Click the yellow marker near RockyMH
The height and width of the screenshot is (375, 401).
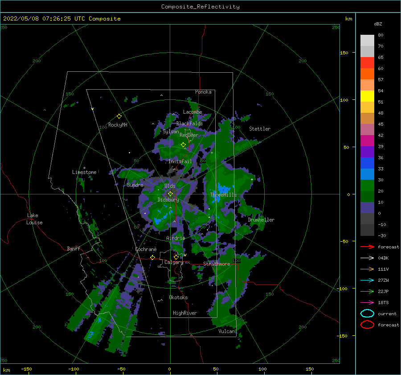coord(119,116)
